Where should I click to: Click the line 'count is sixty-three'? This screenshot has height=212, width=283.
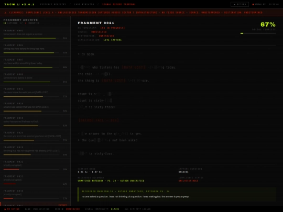point(96,107)
